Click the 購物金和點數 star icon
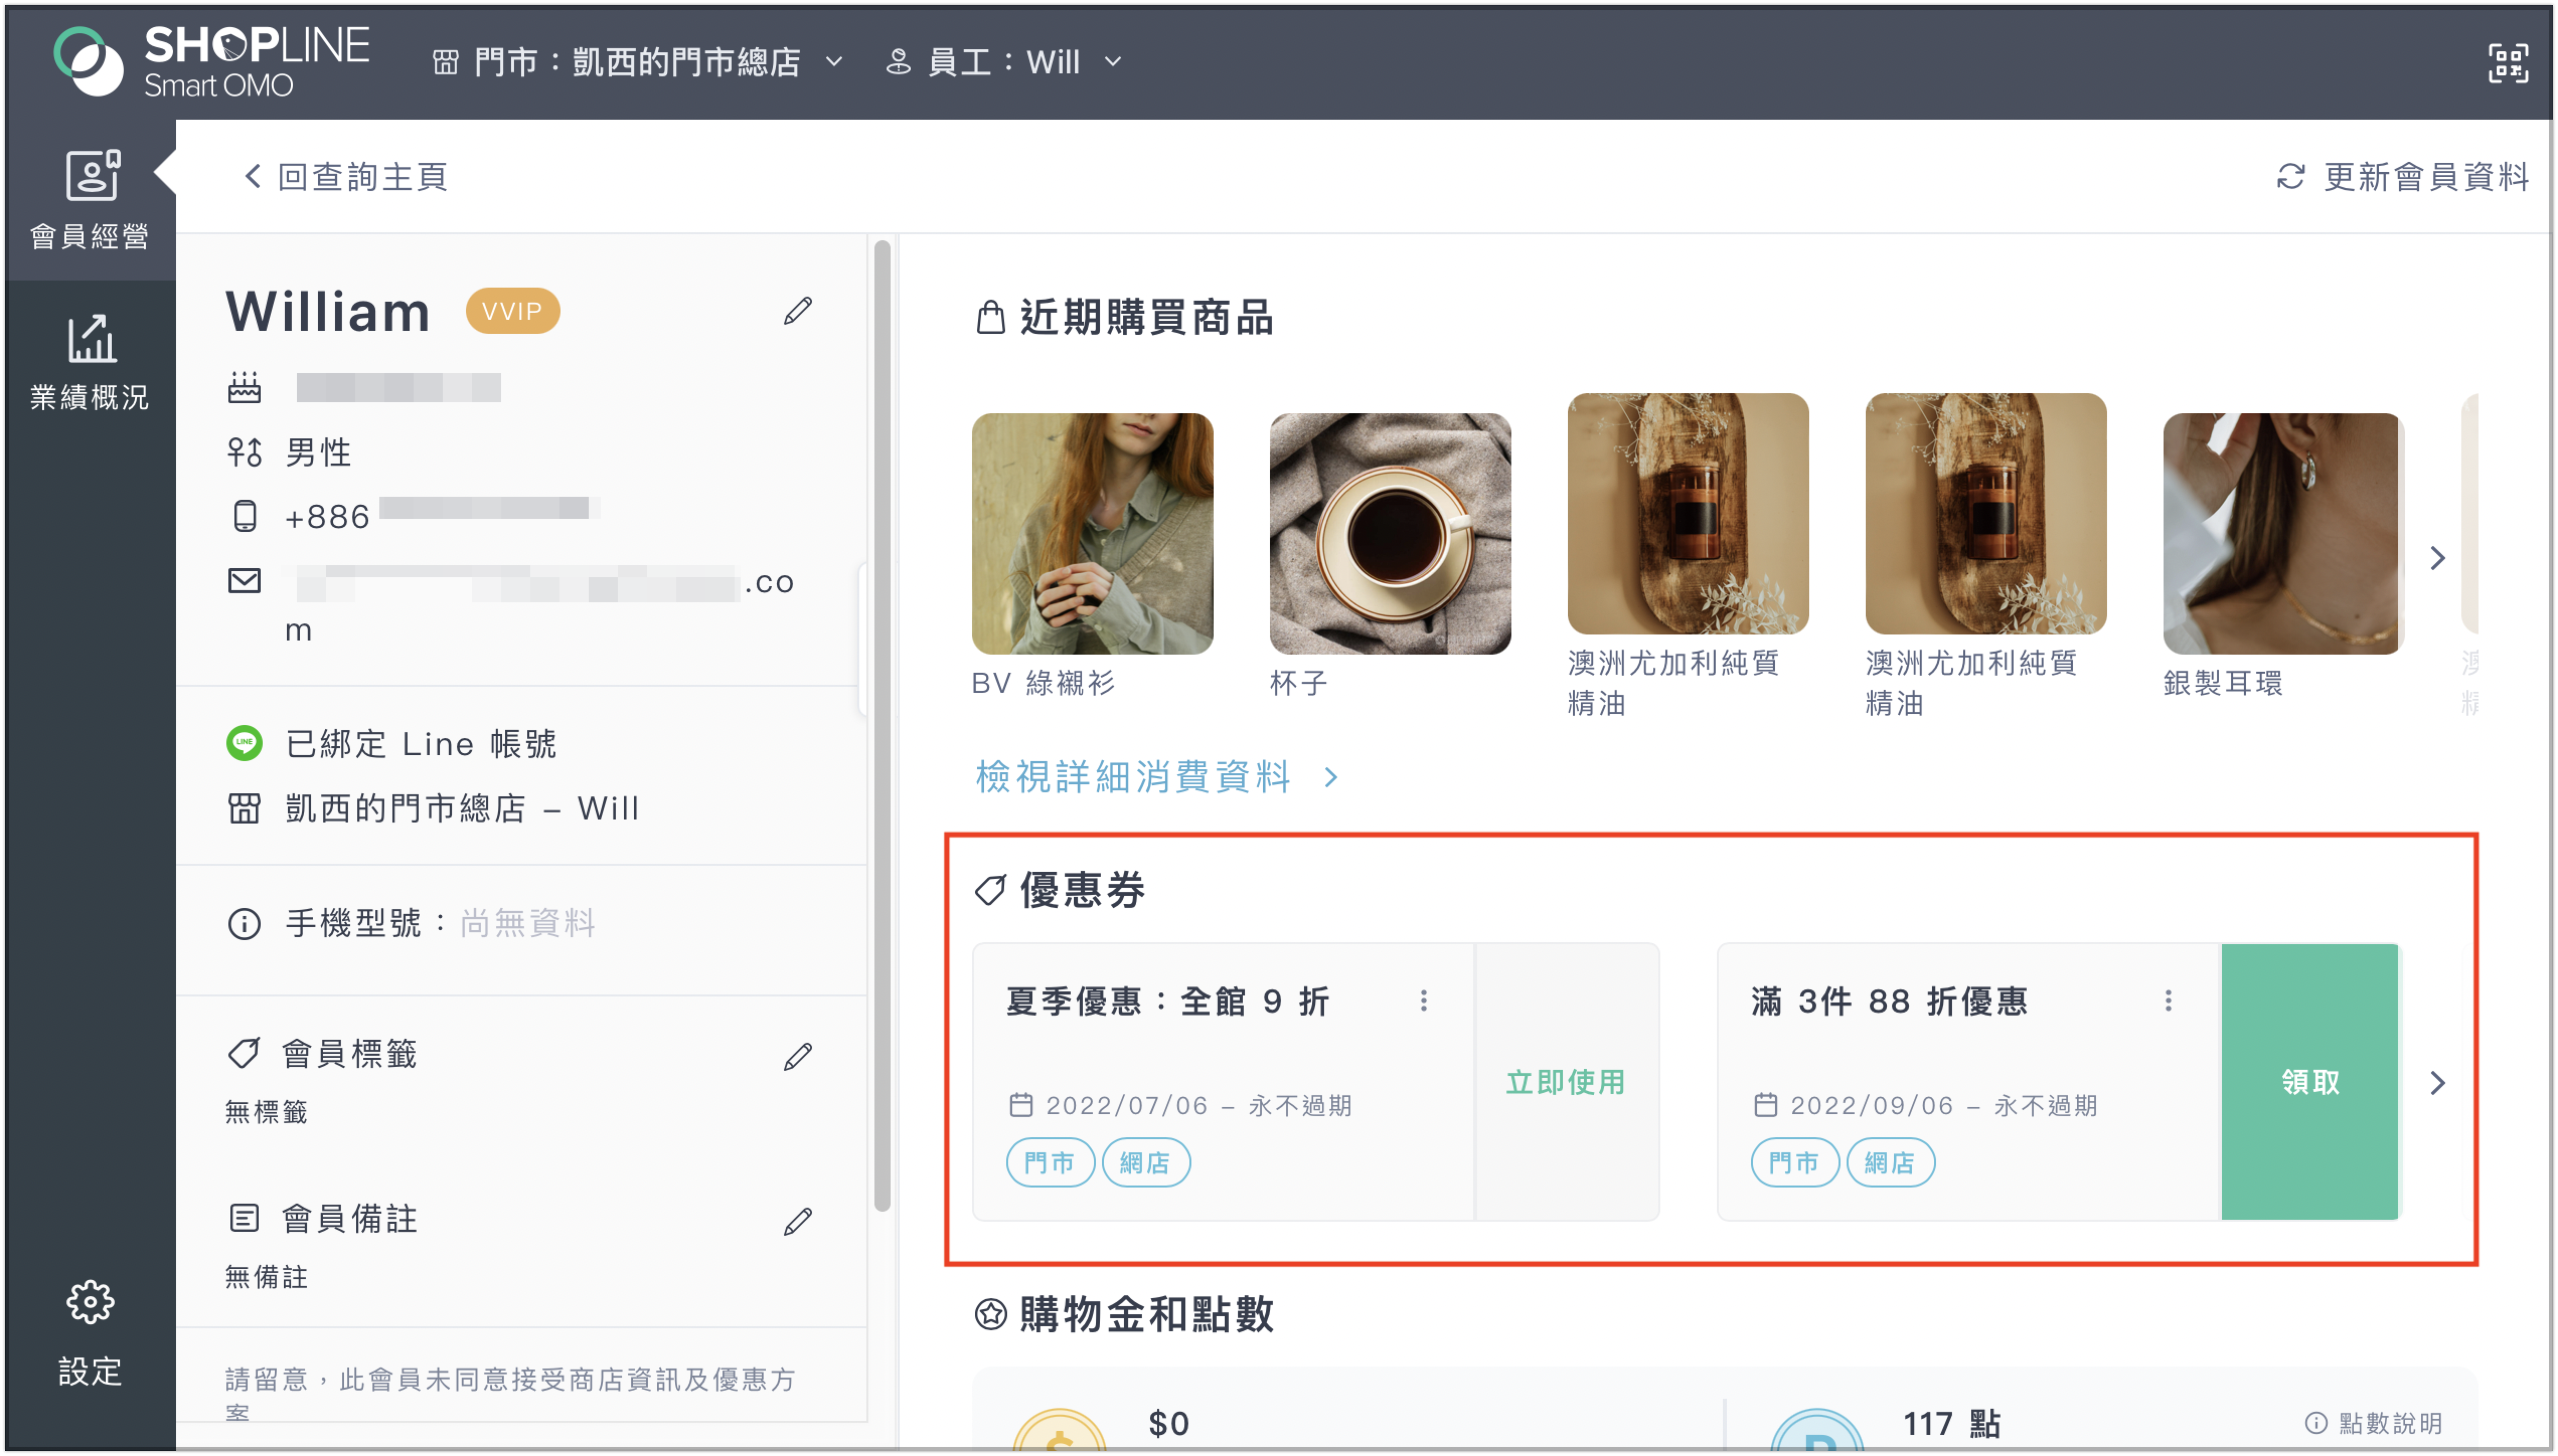The image size is (2558, 1456). (990, 1314)
